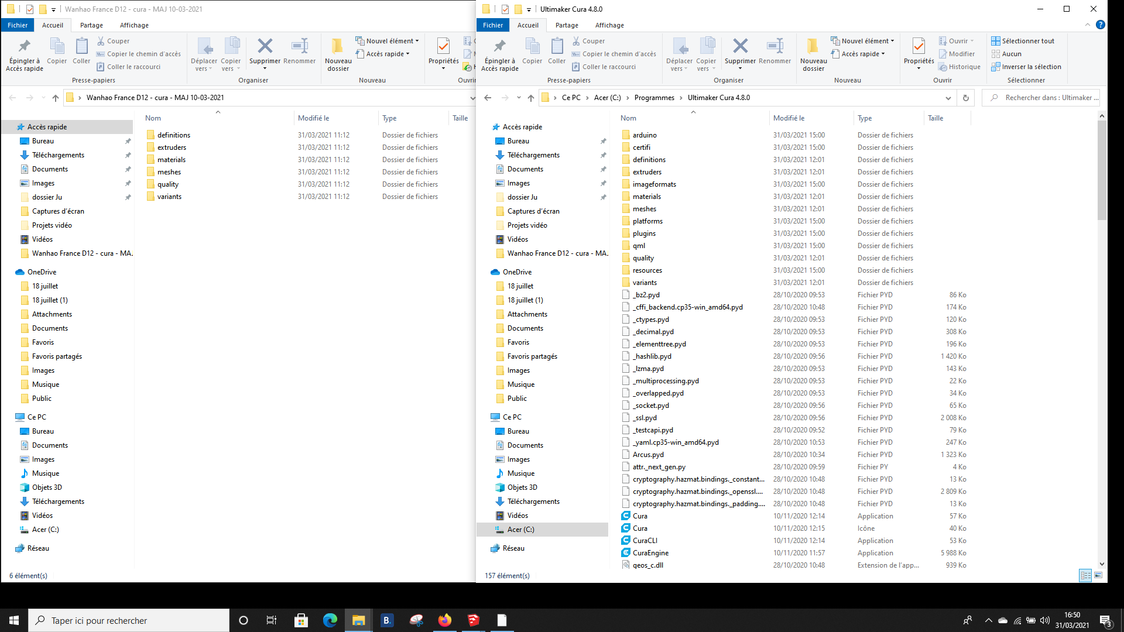1124x632 pixels.
Task: Open Affichage tab in Wanhao France window
Action: pyautogui.click(x=134, y=25)
